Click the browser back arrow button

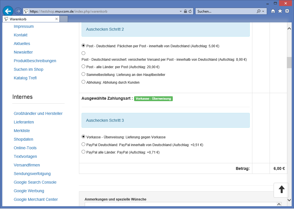pos(8,11)
